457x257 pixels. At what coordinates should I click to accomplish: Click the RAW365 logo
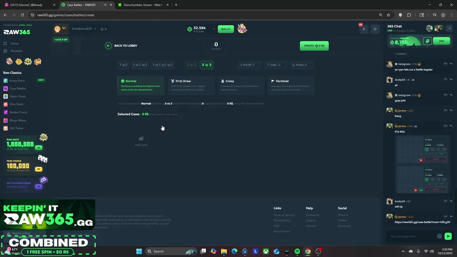point(16,32)
